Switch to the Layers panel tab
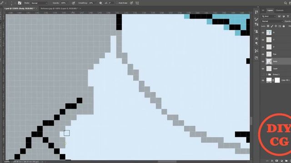The image size is (291, 163). (270, 10)
